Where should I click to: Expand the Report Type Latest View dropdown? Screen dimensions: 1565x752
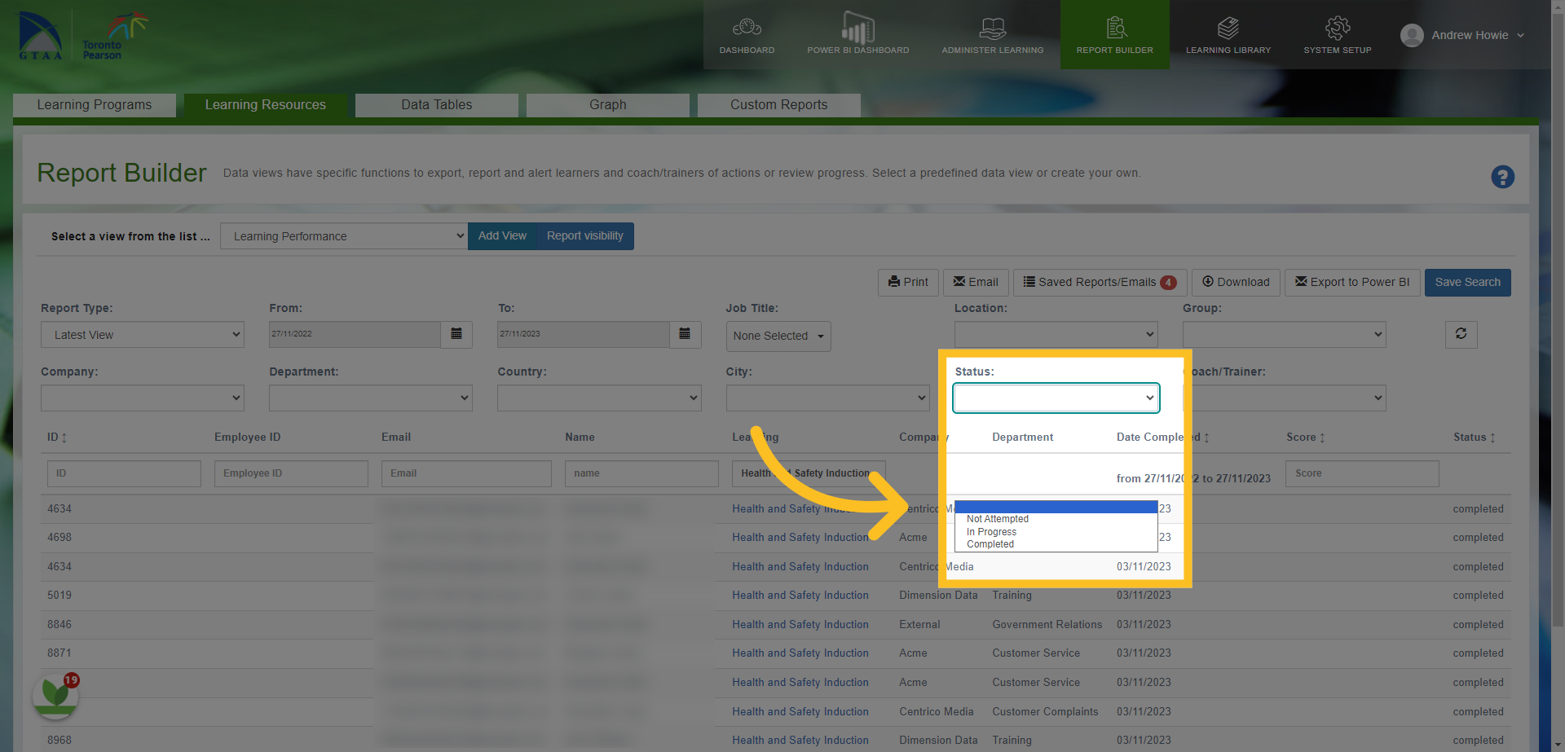click(x=143, y=335)
